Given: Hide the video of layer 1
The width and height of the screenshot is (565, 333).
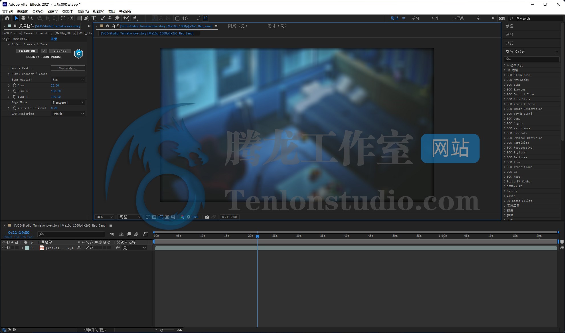Looking at the screenshot, I should (x=4, y=248).
